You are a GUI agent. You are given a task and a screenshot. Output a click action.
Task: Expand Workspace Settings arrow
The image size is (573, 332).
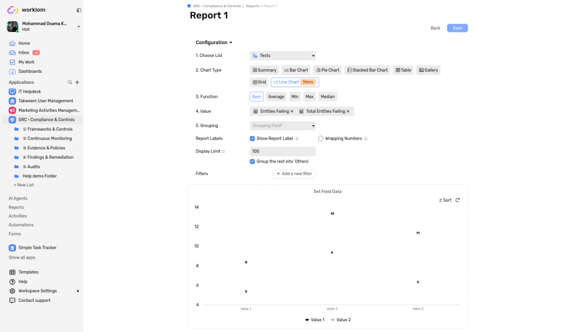tap(77, 291)
